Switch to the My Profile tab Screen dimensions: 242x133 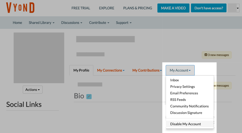point(81,70)
